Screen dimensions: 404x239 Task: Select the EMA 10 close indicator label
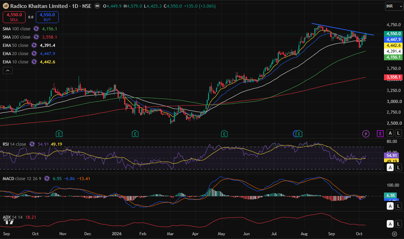(16, 62)
